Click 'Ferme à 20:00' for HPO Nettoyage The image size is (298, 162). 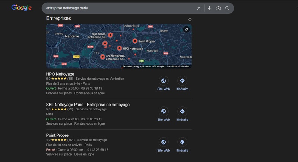68,89
